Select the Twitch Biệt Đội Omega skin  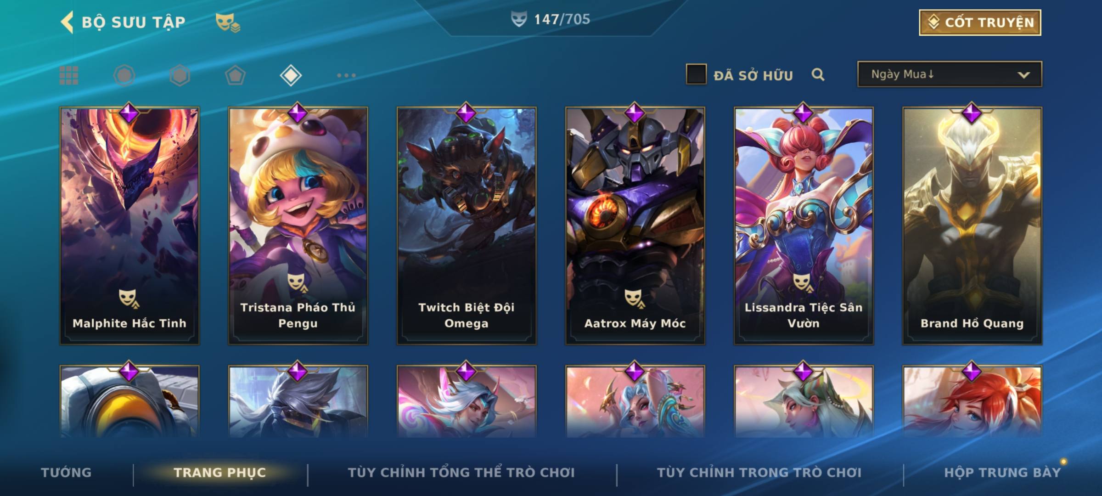(x=467, y=225)
